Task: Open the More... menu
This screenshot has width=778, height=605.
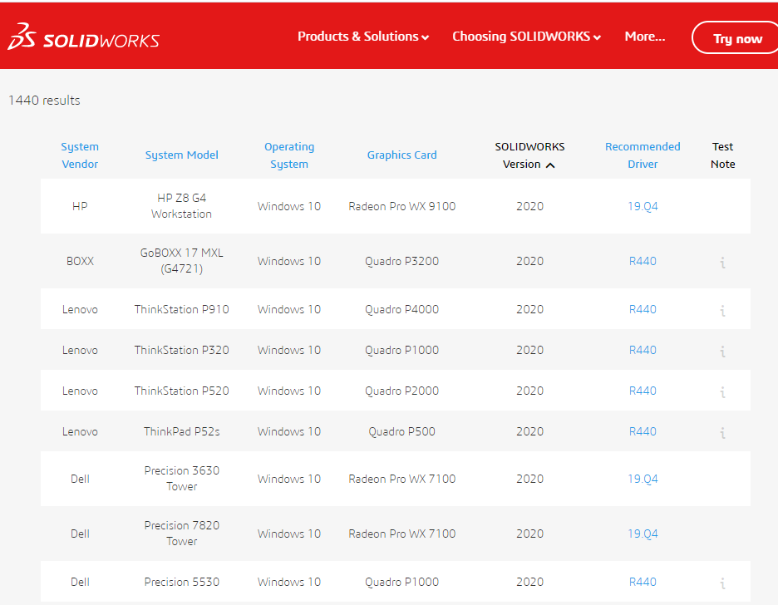Action: point(645,37)
